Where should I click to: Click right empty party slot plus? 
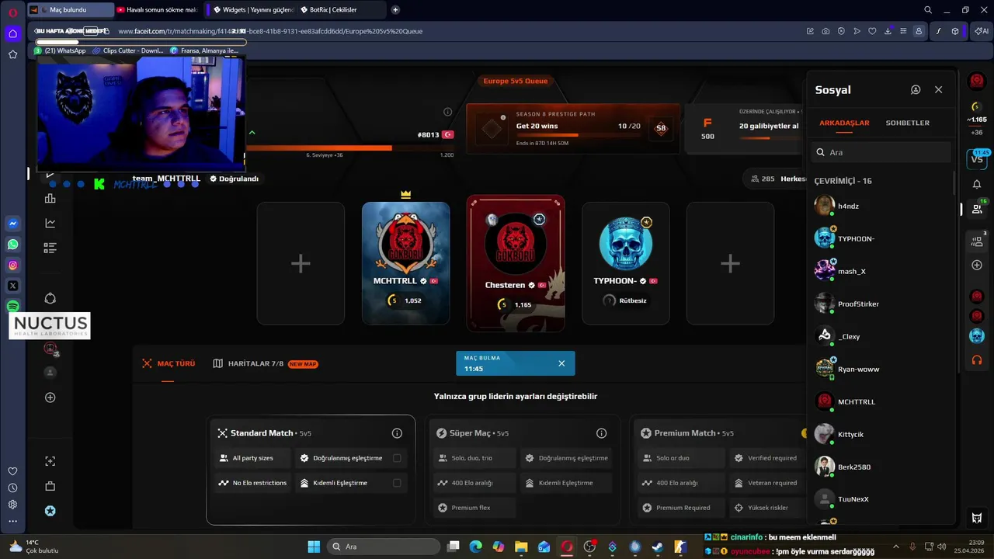(730, 263)
